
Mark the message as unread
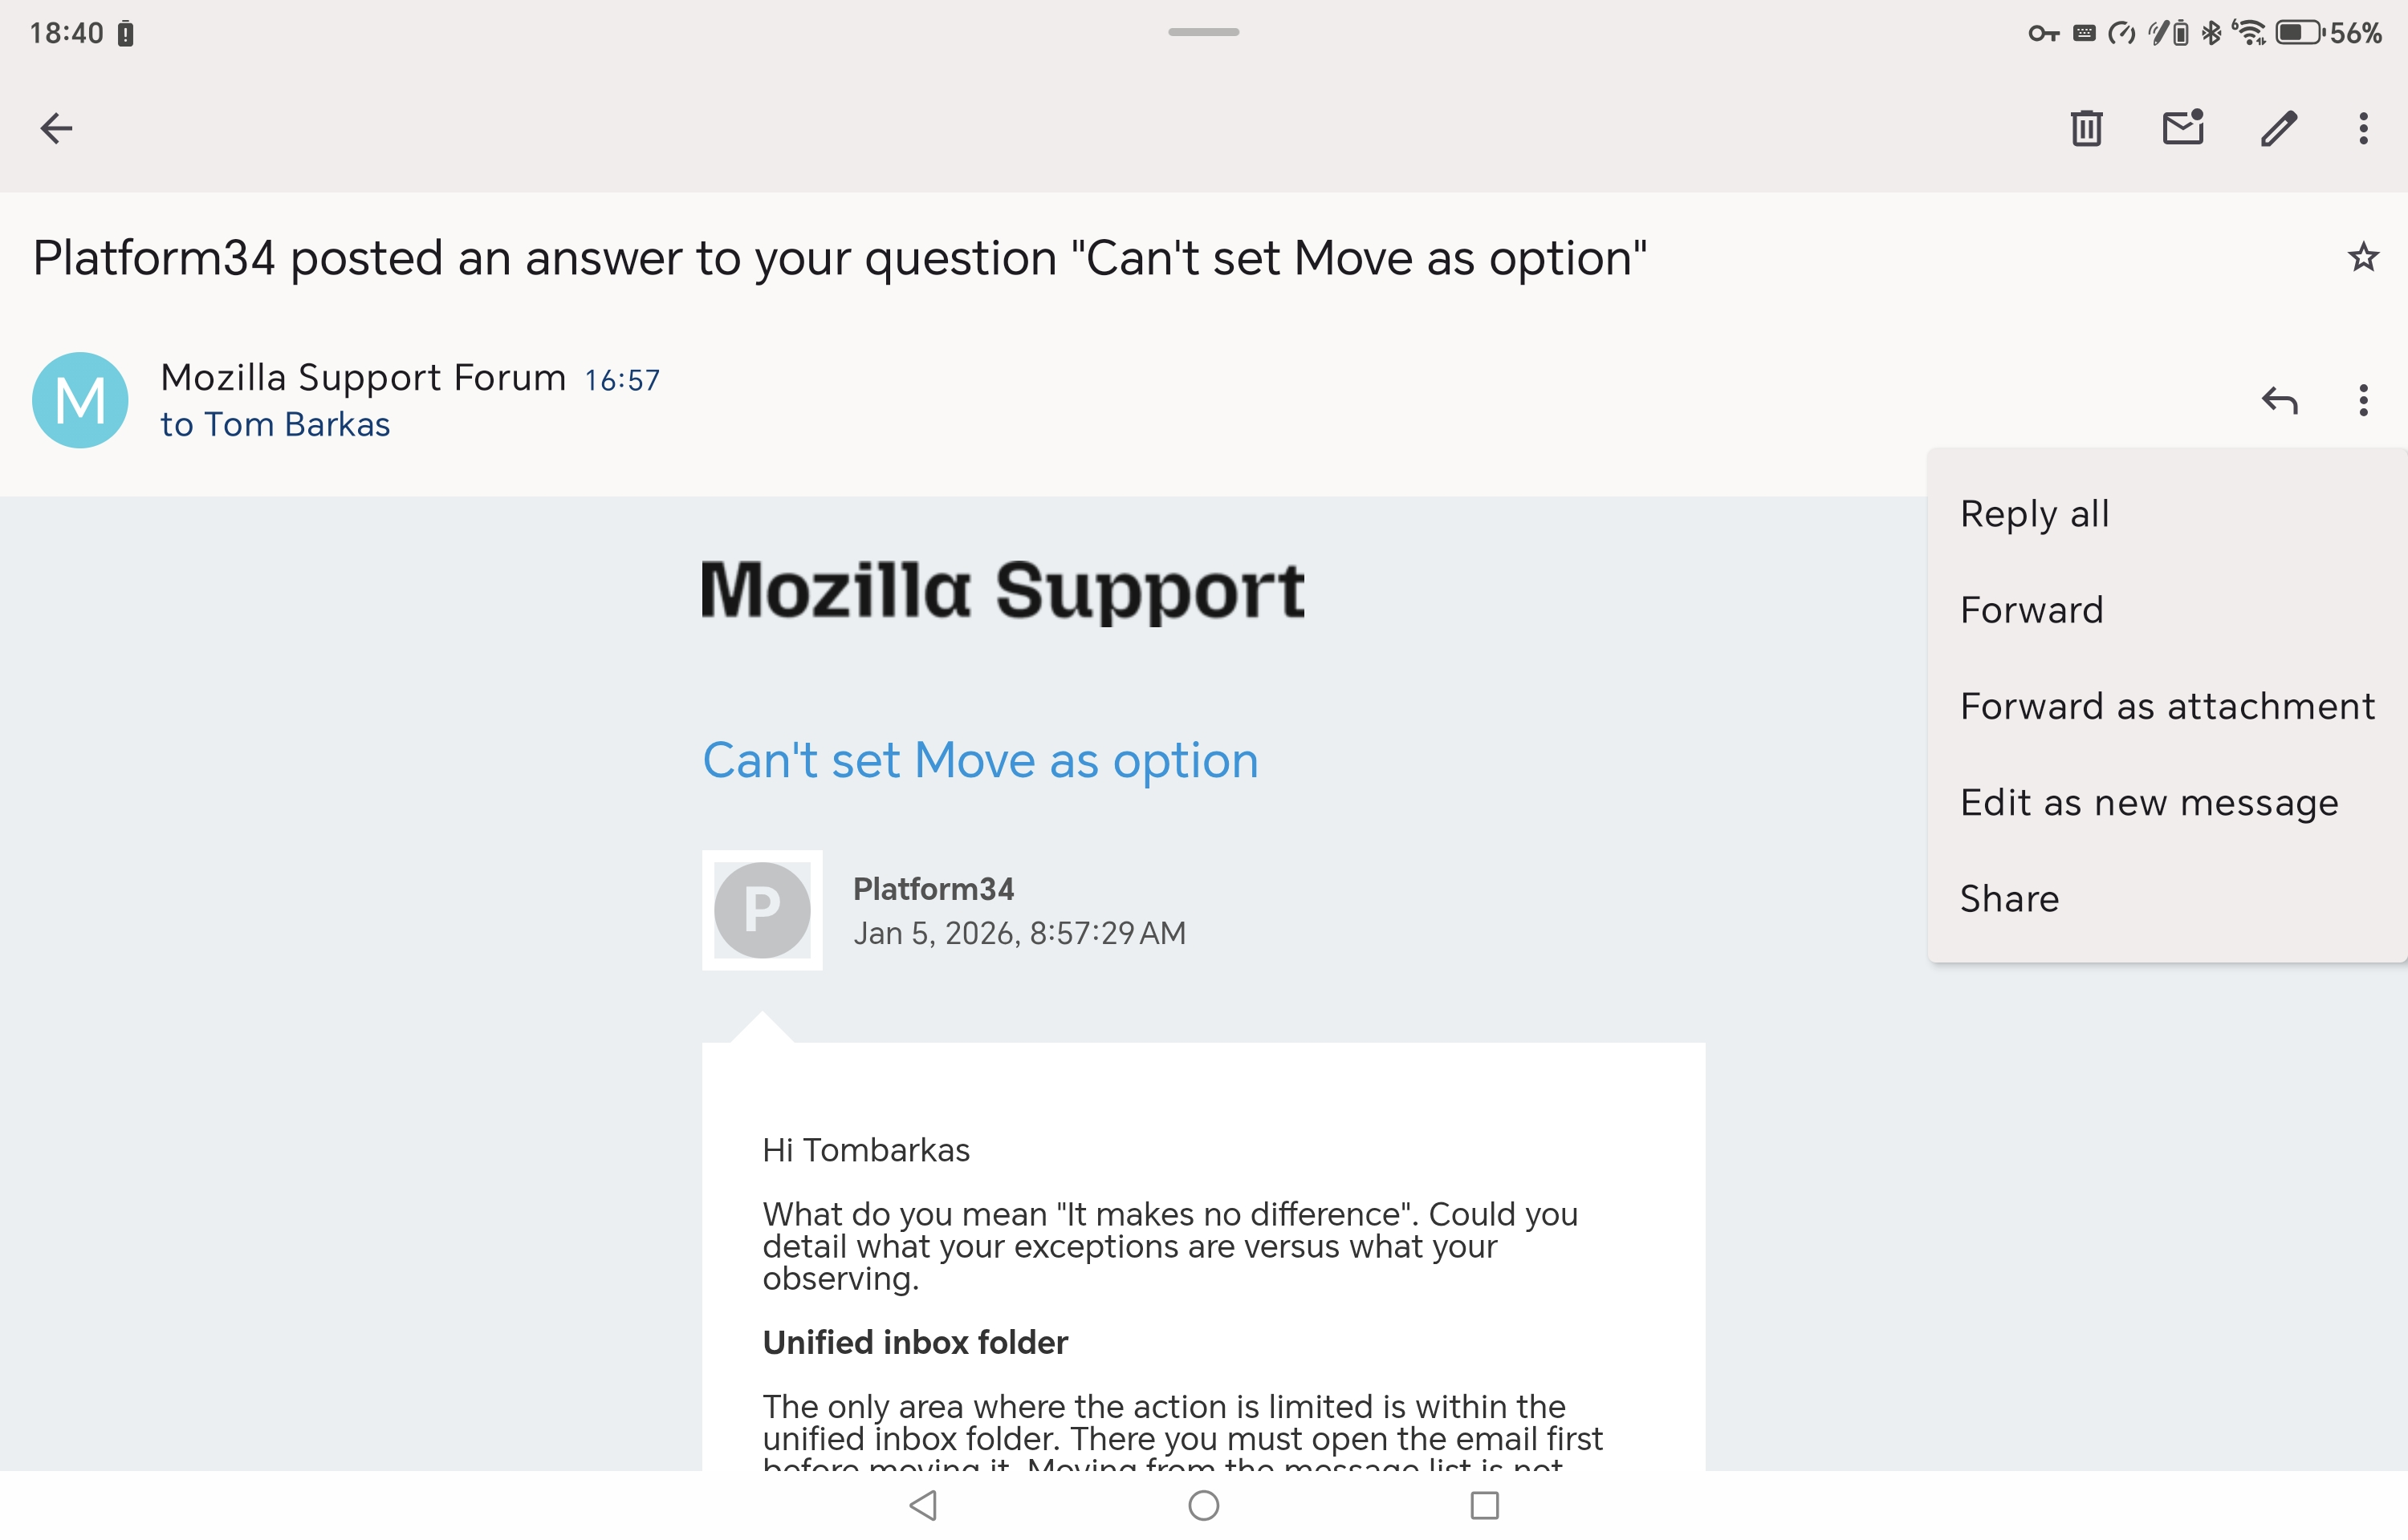(2182, 128)
